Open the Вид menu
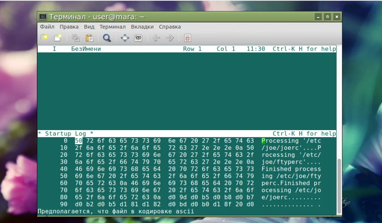382x223 pixels. 89,27
